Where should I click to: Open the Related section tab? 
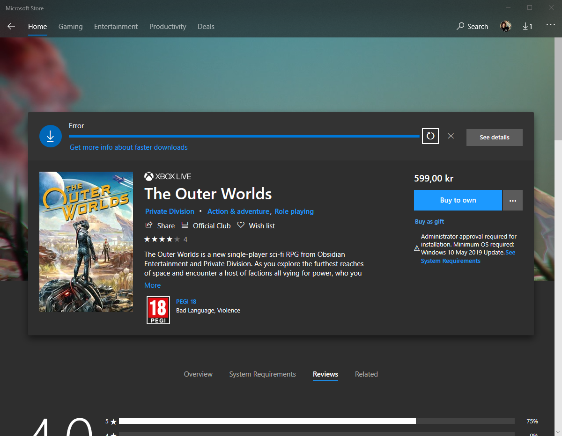tap(366, 374)
